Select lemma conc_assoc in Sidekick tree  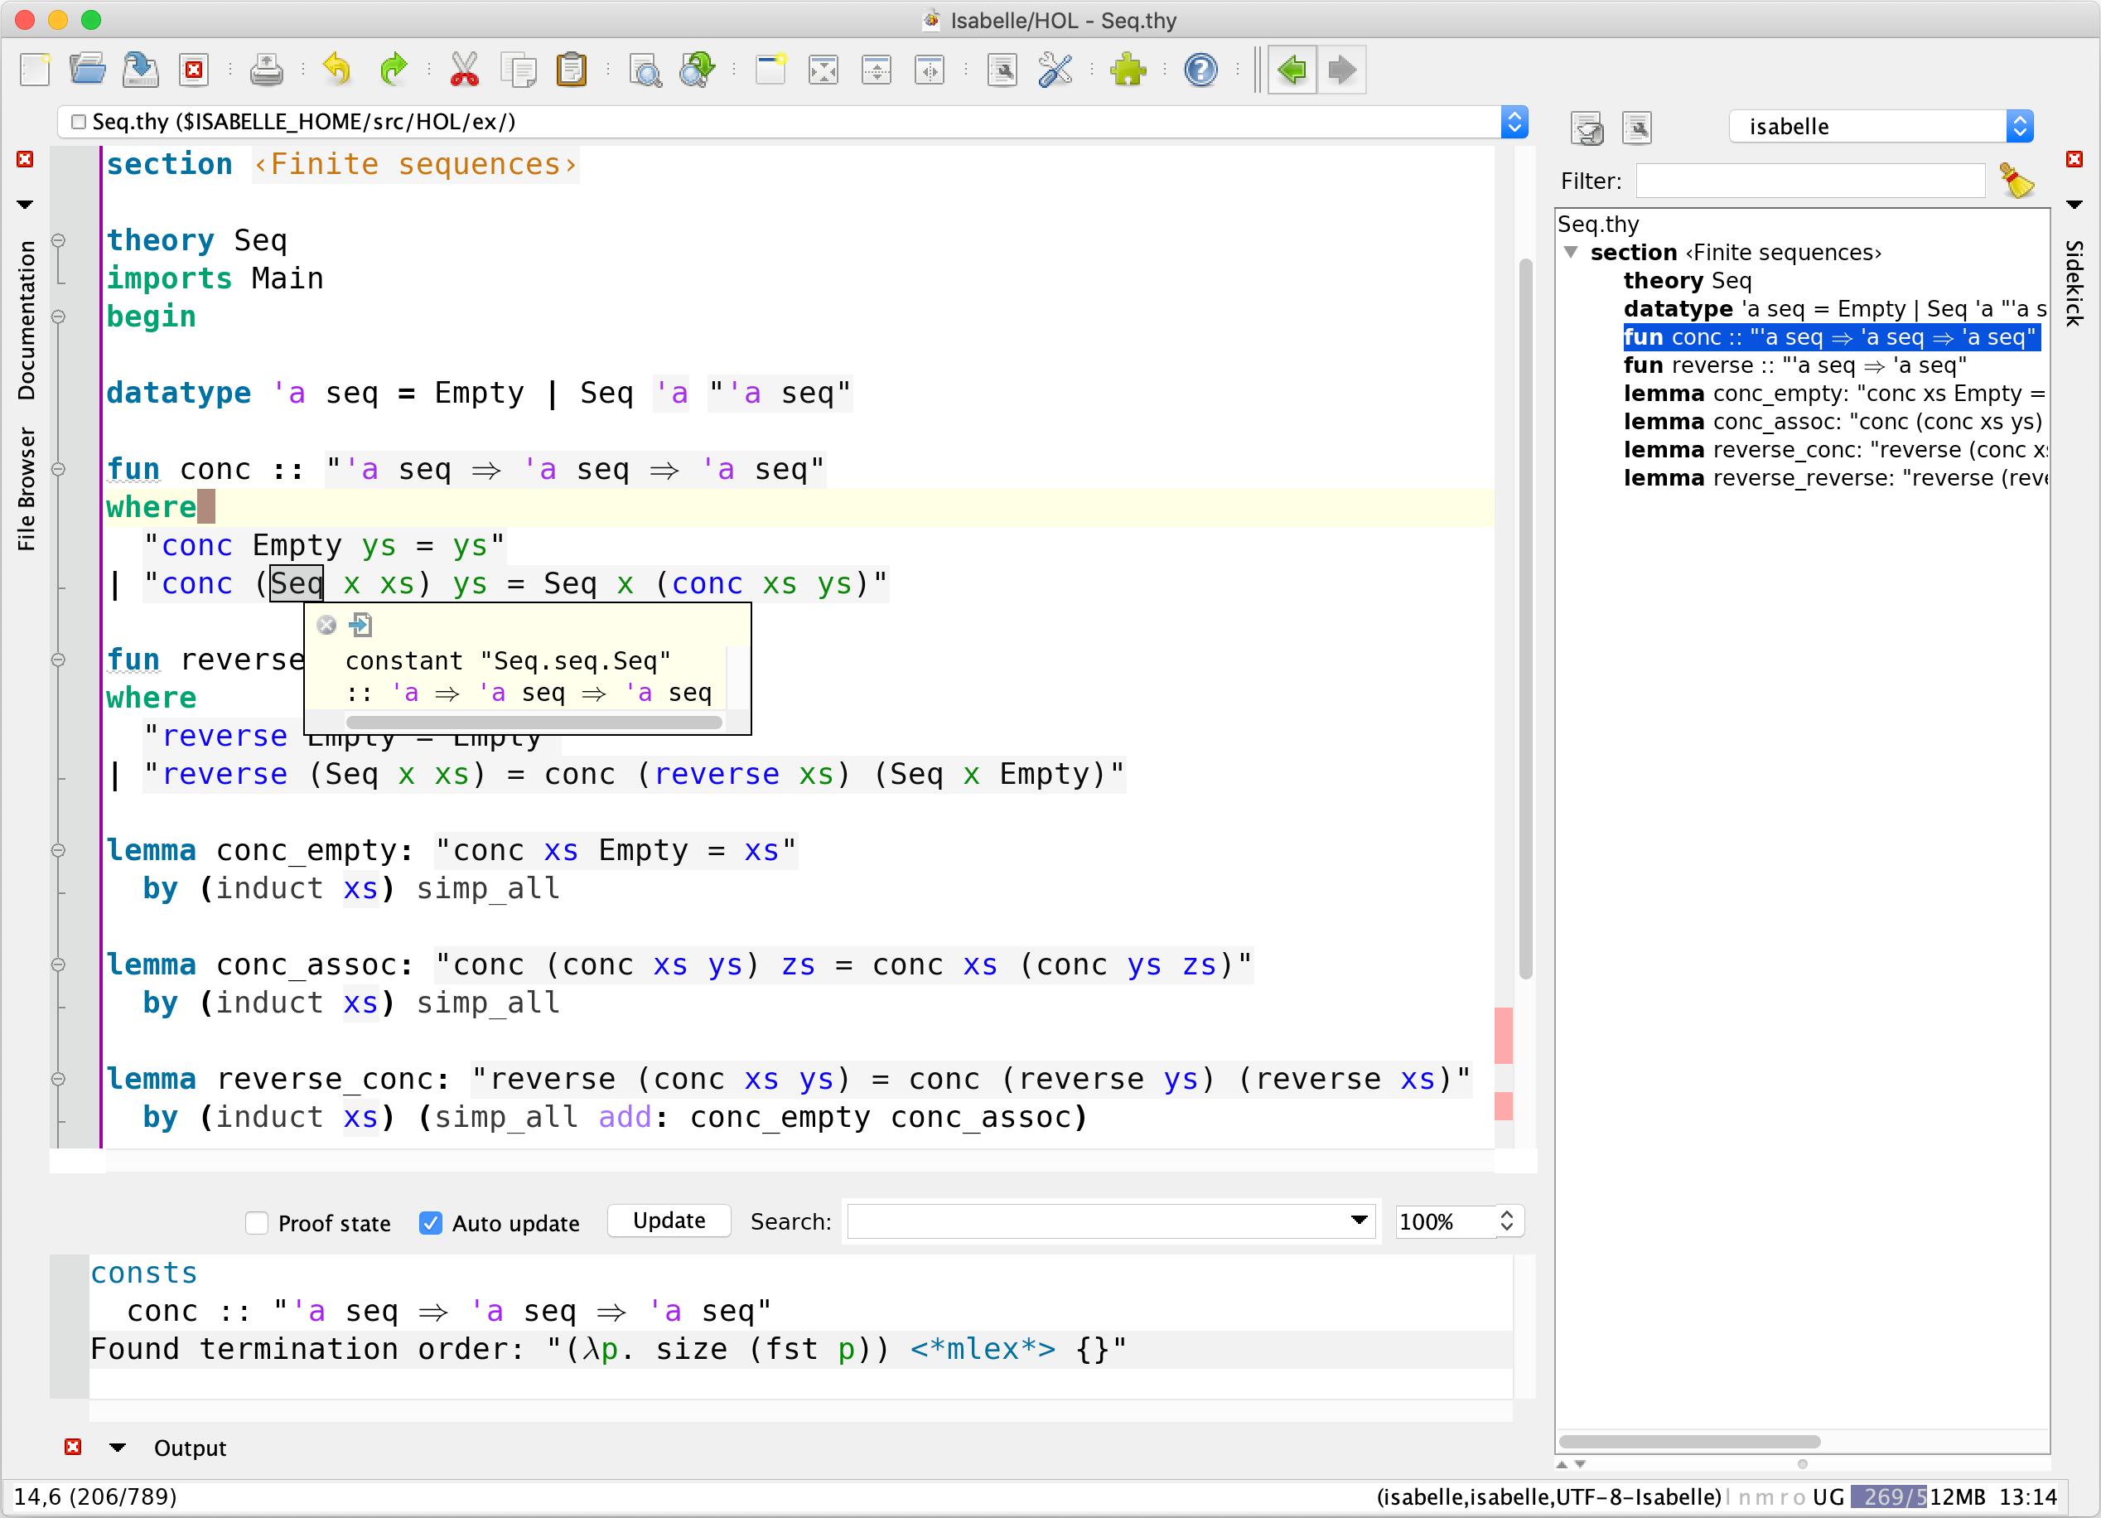tap(1834, 422)
